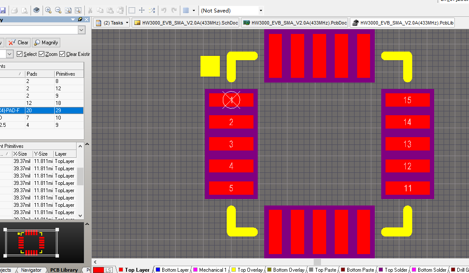Select the Mechanical 1 layer tab
Screen dimensions: 469x273
[210, 270]
